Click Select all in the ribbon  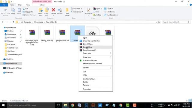point(109,9)
